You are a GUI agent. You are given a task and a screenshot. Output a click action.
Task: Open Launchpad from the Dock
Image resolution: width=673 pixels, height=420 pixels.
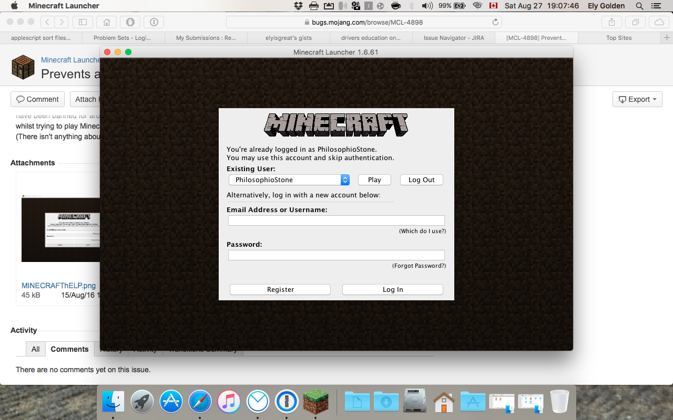[x=142, y=402]
